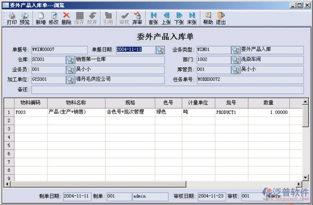Click the 备注 (remarks) input field
Viewport: 313px width, 205px height.
170,90
